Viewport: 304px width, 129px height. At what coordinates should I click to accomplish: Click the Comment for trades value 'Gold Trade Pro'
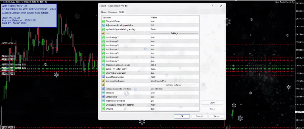pos(158,81)
